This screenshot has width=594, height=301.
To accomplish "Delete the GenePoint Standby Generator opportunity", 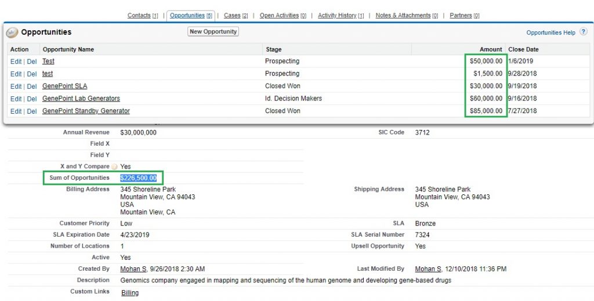I will tap(32, 111).
